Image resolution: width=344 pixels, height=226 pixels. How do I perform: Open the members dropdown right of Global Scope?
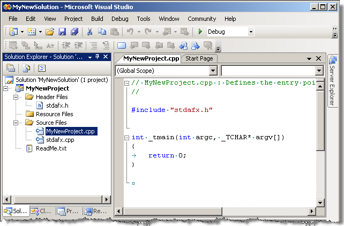[x=319, y=71]
